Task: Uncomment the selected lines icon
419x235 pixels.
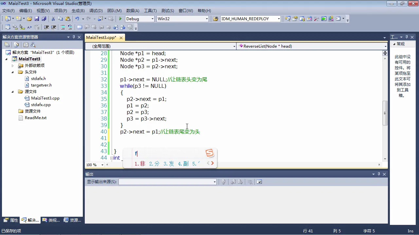Action: pos(70,27)
